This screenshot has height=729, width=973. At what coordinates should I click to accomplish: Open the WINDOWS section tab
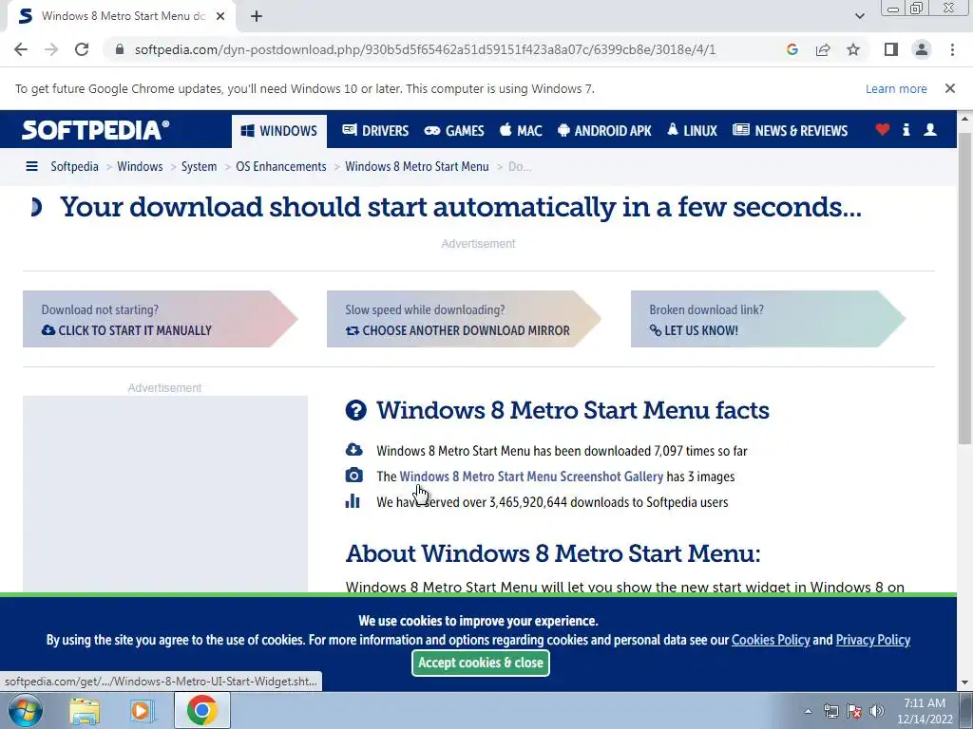pos(279,131)
